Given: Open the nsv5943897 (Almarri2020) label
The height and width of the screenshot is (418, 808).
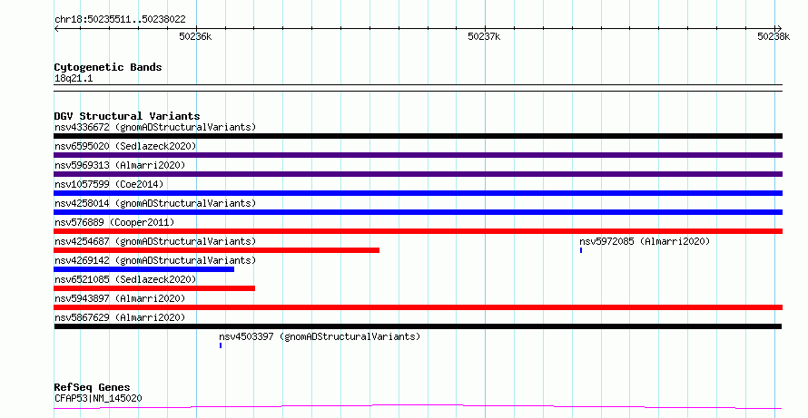Looking at the screenshot, I should point(120,298).
